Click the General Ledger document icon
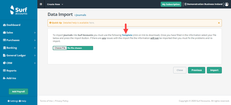The image size is (231, 105). click(4, 55)
